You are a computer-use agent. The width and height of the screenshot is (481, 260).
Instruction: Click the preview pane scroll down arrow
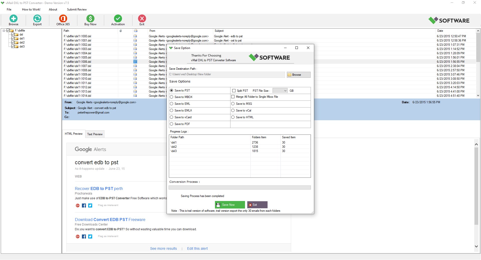tap(476, 246)
